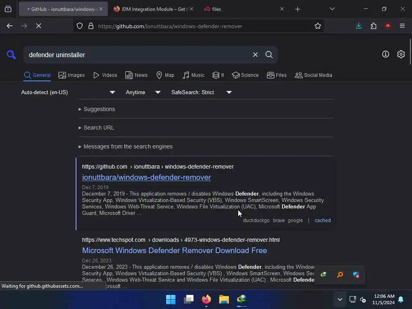
Task: Open SafeSearch Strict dropdown
Action: 201,92
